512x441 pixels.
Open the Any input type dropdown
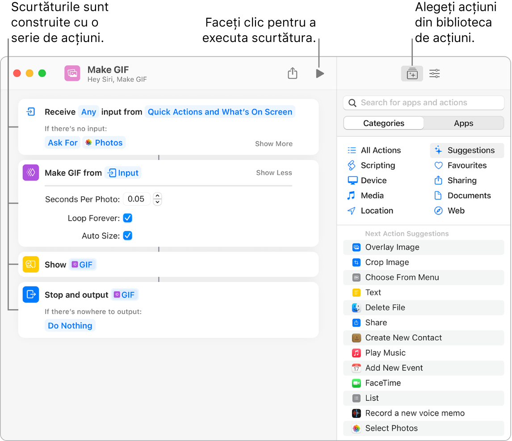tap(88, 112)
